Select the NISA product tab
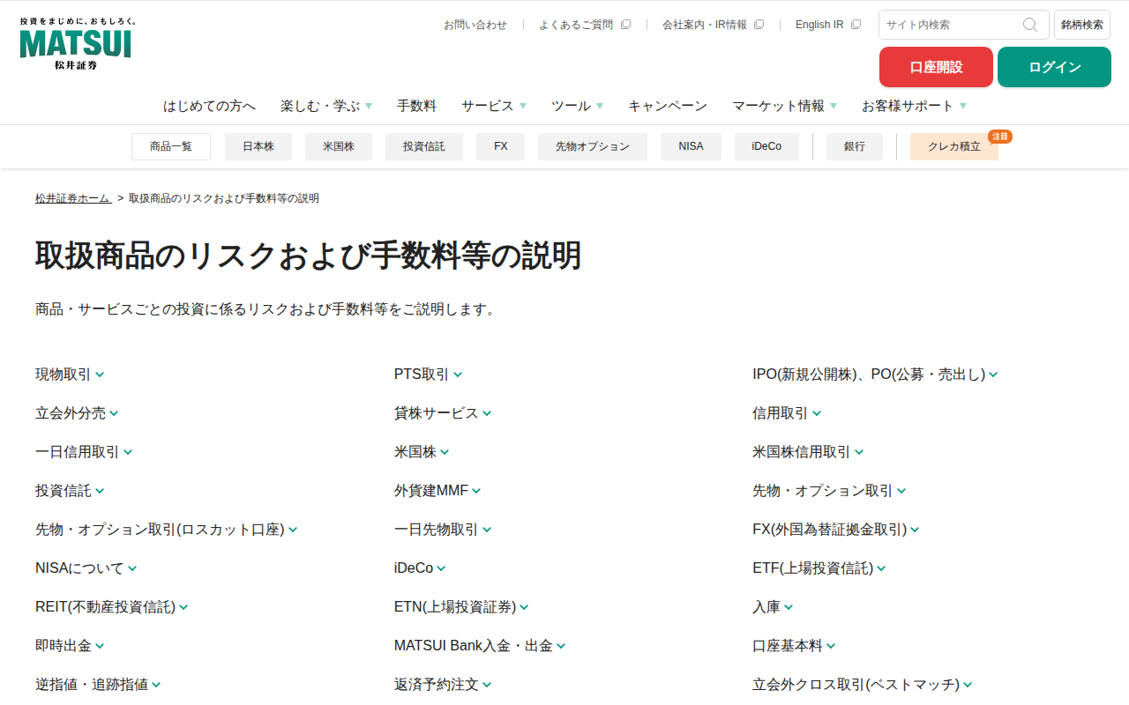 coord(692,146)
